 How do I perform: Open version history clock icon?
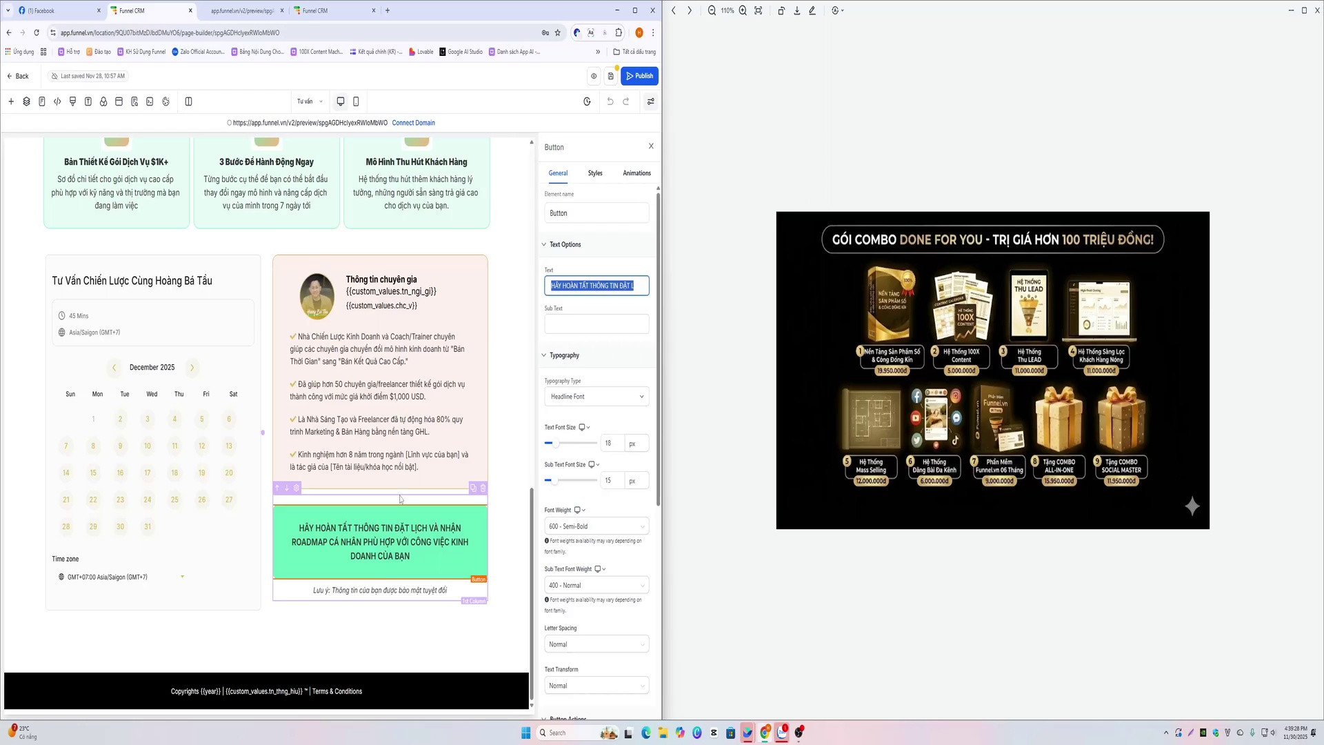(587, 101)
